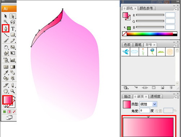Pick the Paintbrush tool

point(6,40)
